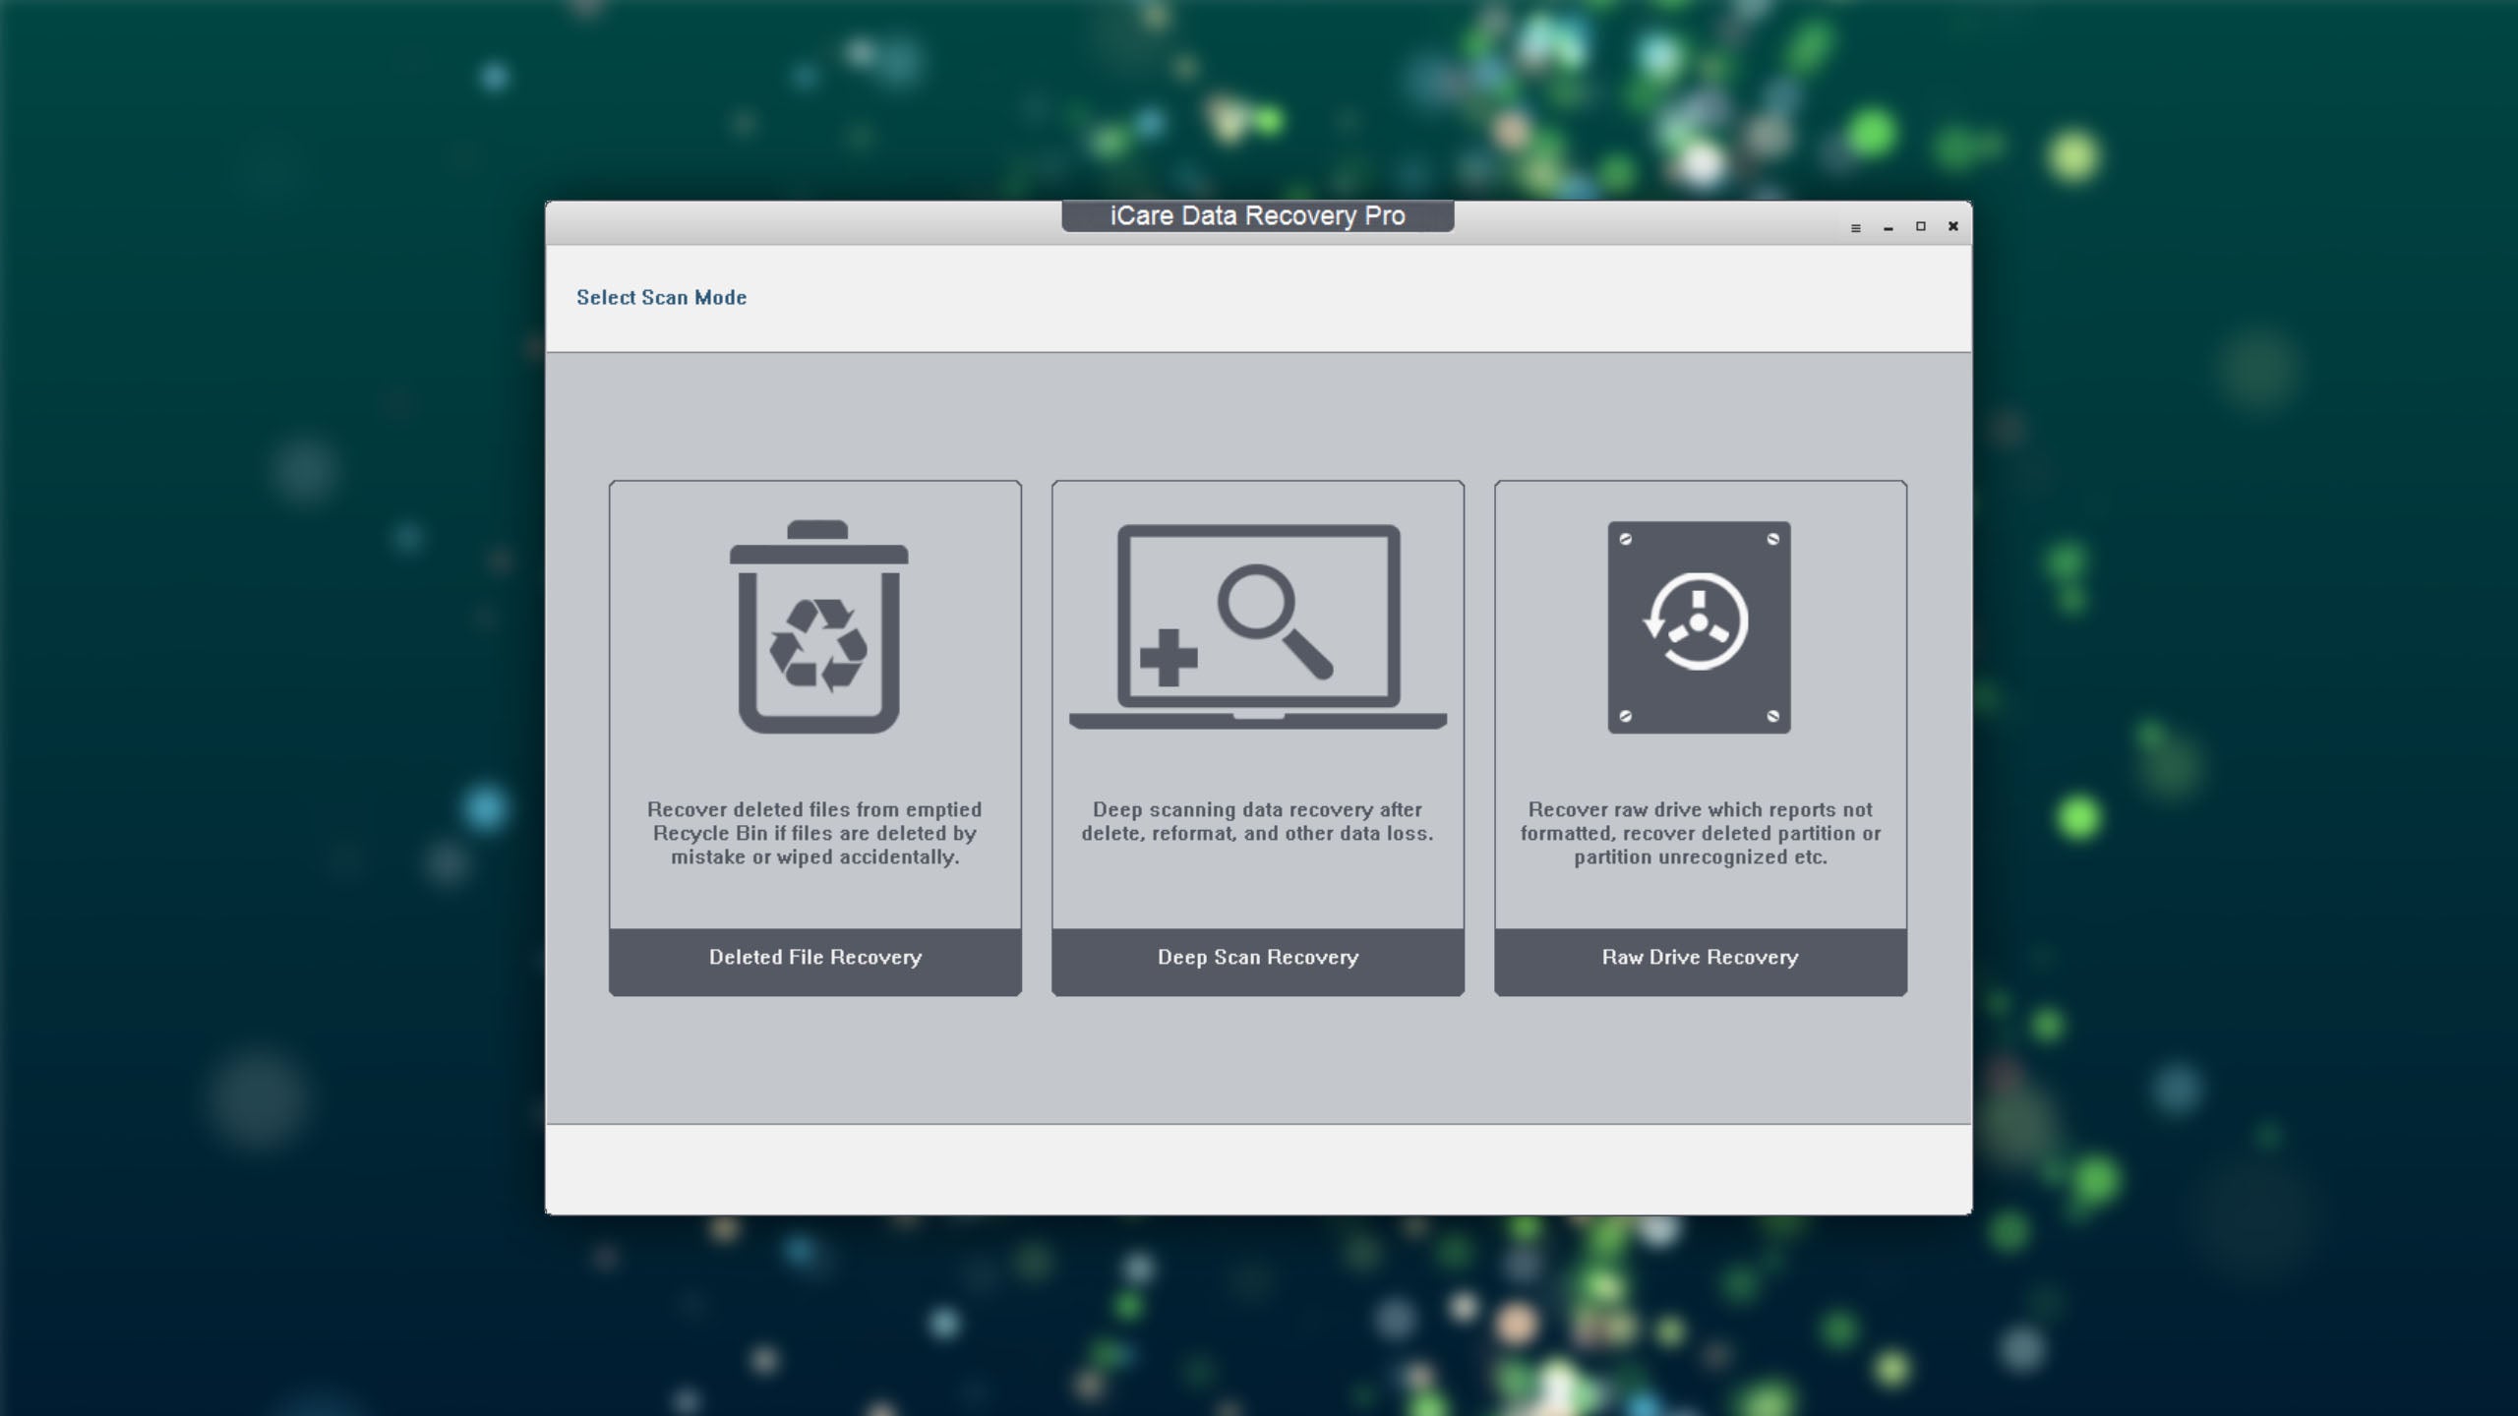Click the plus sign inside laptop icon
The width and height of the screenshot is (2518, 1416).
pos(1169,658)
